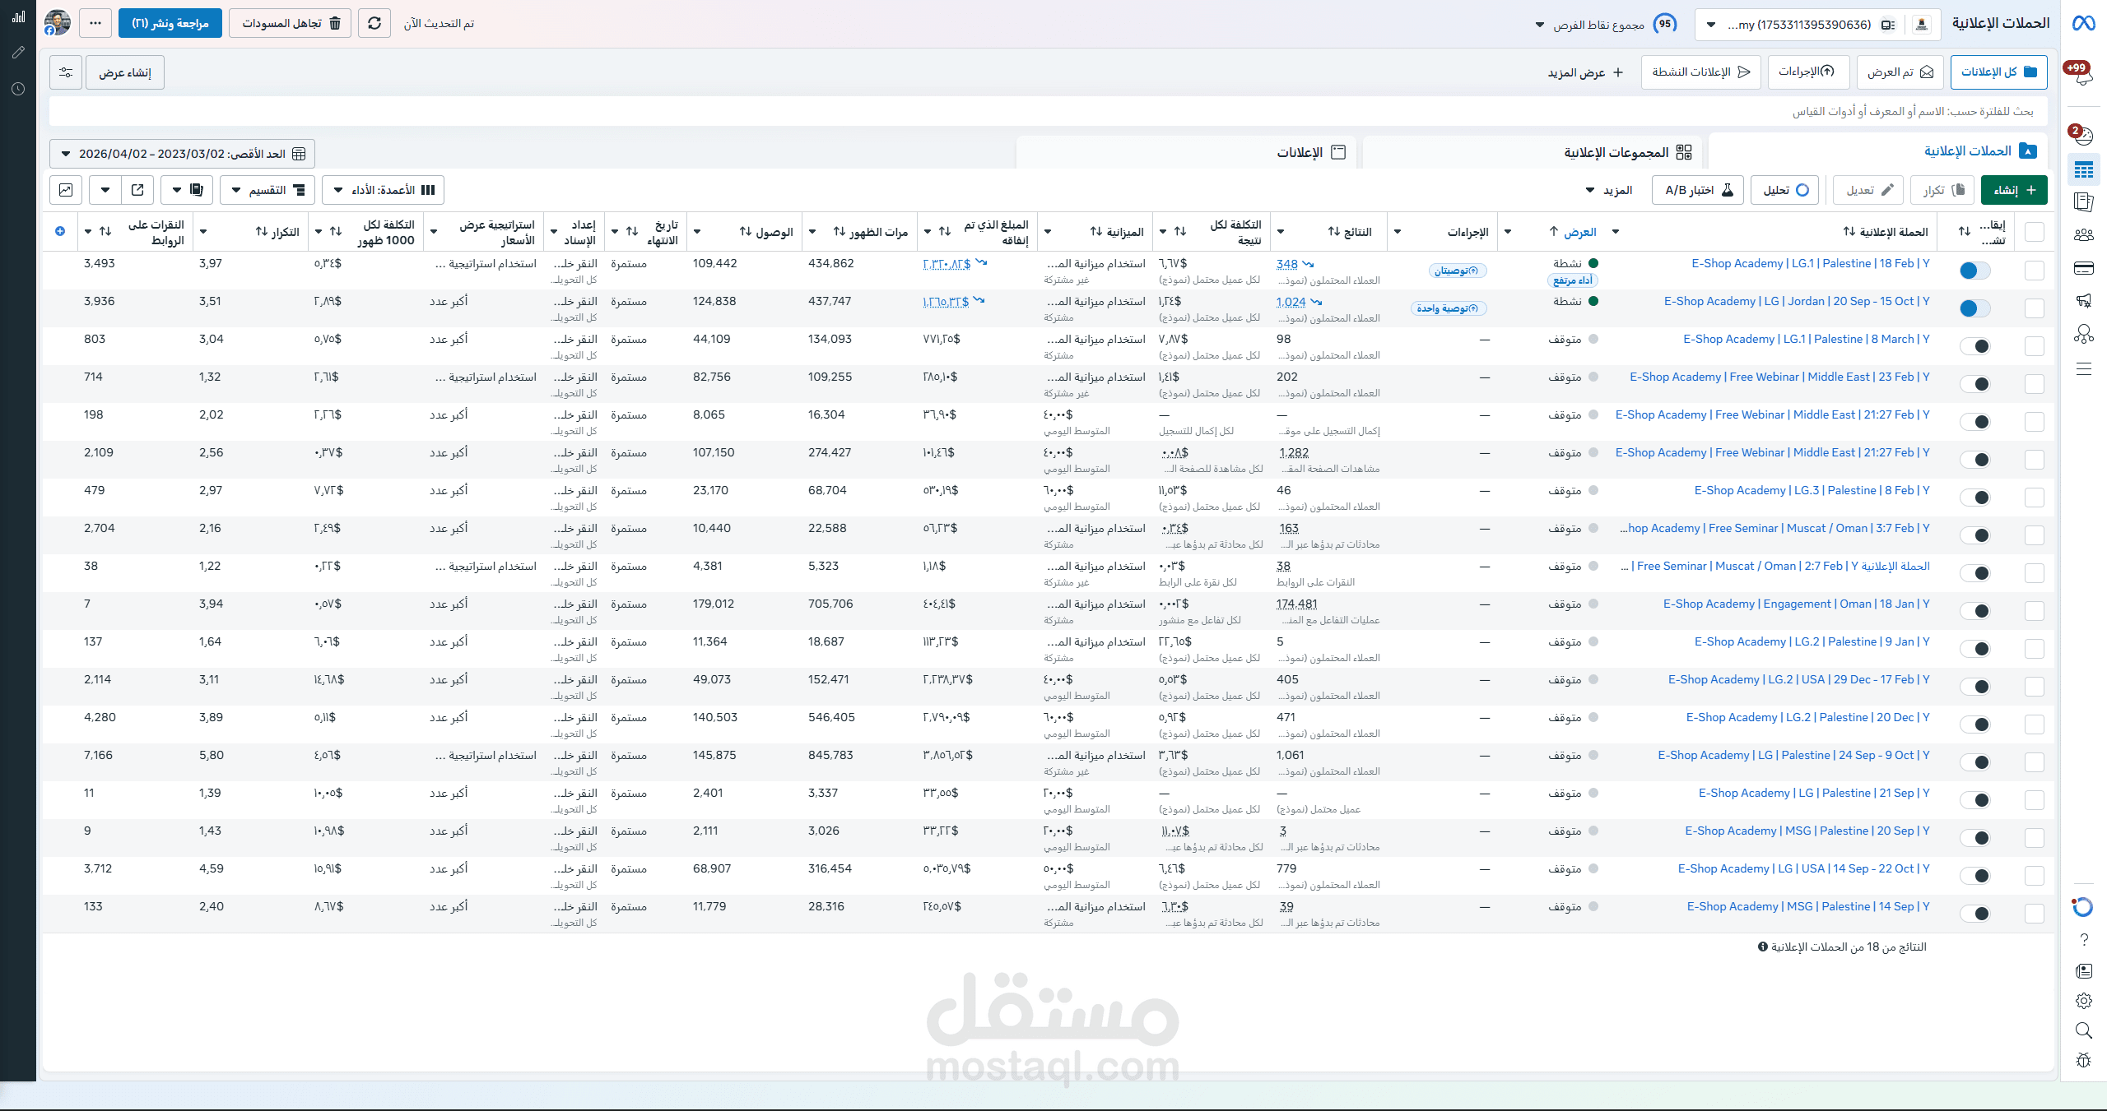Click the search magnifier in the right sidebar
This screenshot has width=2107, height=1111.
point(2084,1030)
